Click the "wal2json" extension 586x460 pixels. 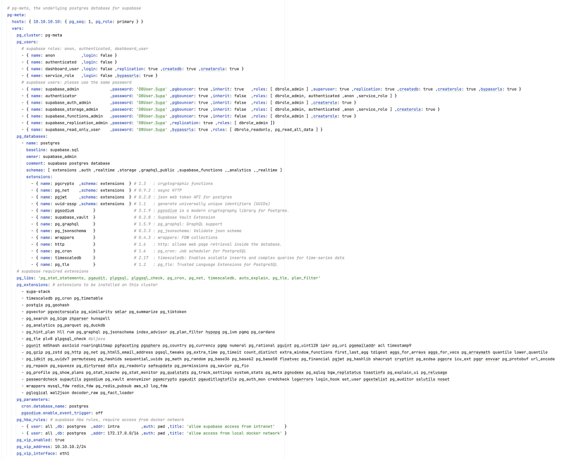tap(60, 393)
